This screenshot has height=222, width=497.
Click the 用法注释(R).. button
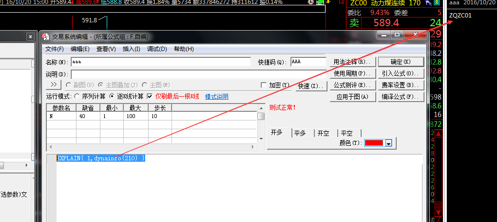(x=353, y=62)
